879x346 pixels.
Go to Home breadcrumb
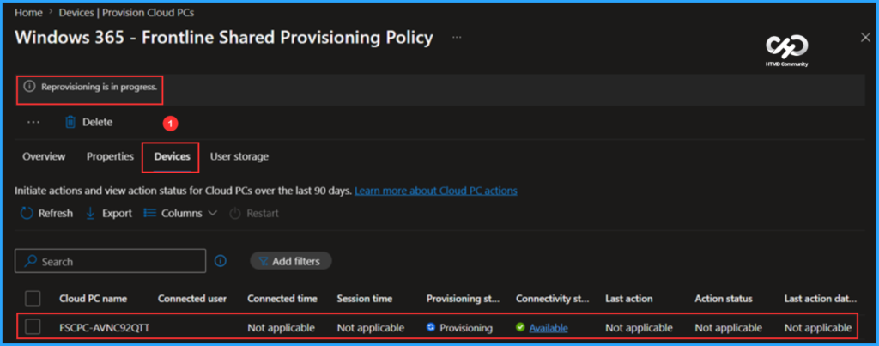pos(28,12)
